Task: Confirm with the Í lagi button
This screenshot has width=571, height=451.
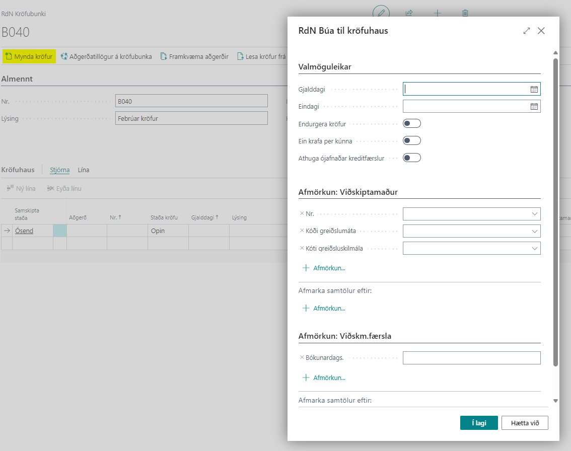Action: coord(478,423)
